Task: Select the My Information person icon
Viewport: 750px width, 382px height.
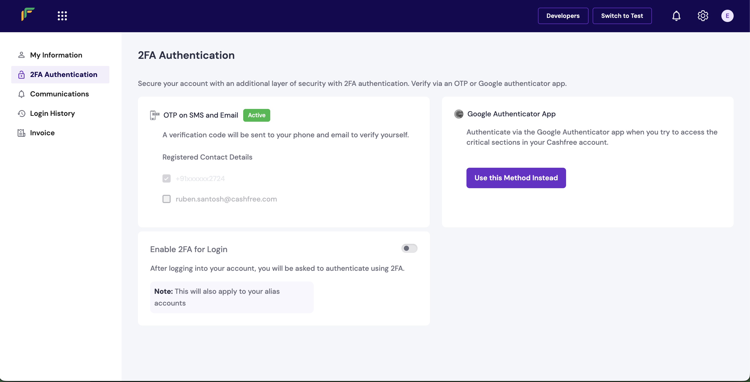Action: pos(21,55)
